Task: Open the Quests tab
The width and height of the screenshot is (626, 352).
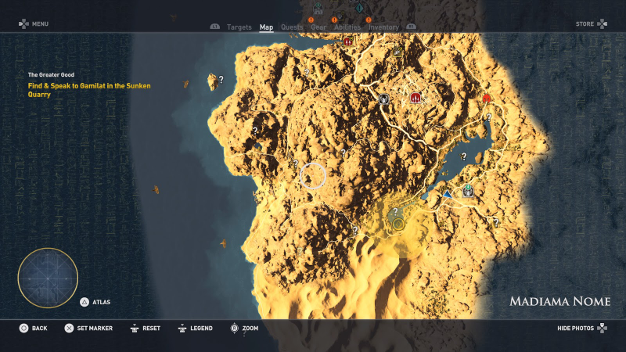Action: click(x=292, y=27)
